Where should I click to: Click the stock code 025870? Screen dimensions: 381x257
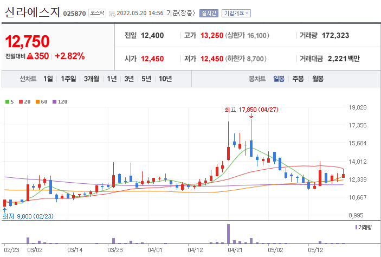(x=74, y=14)
